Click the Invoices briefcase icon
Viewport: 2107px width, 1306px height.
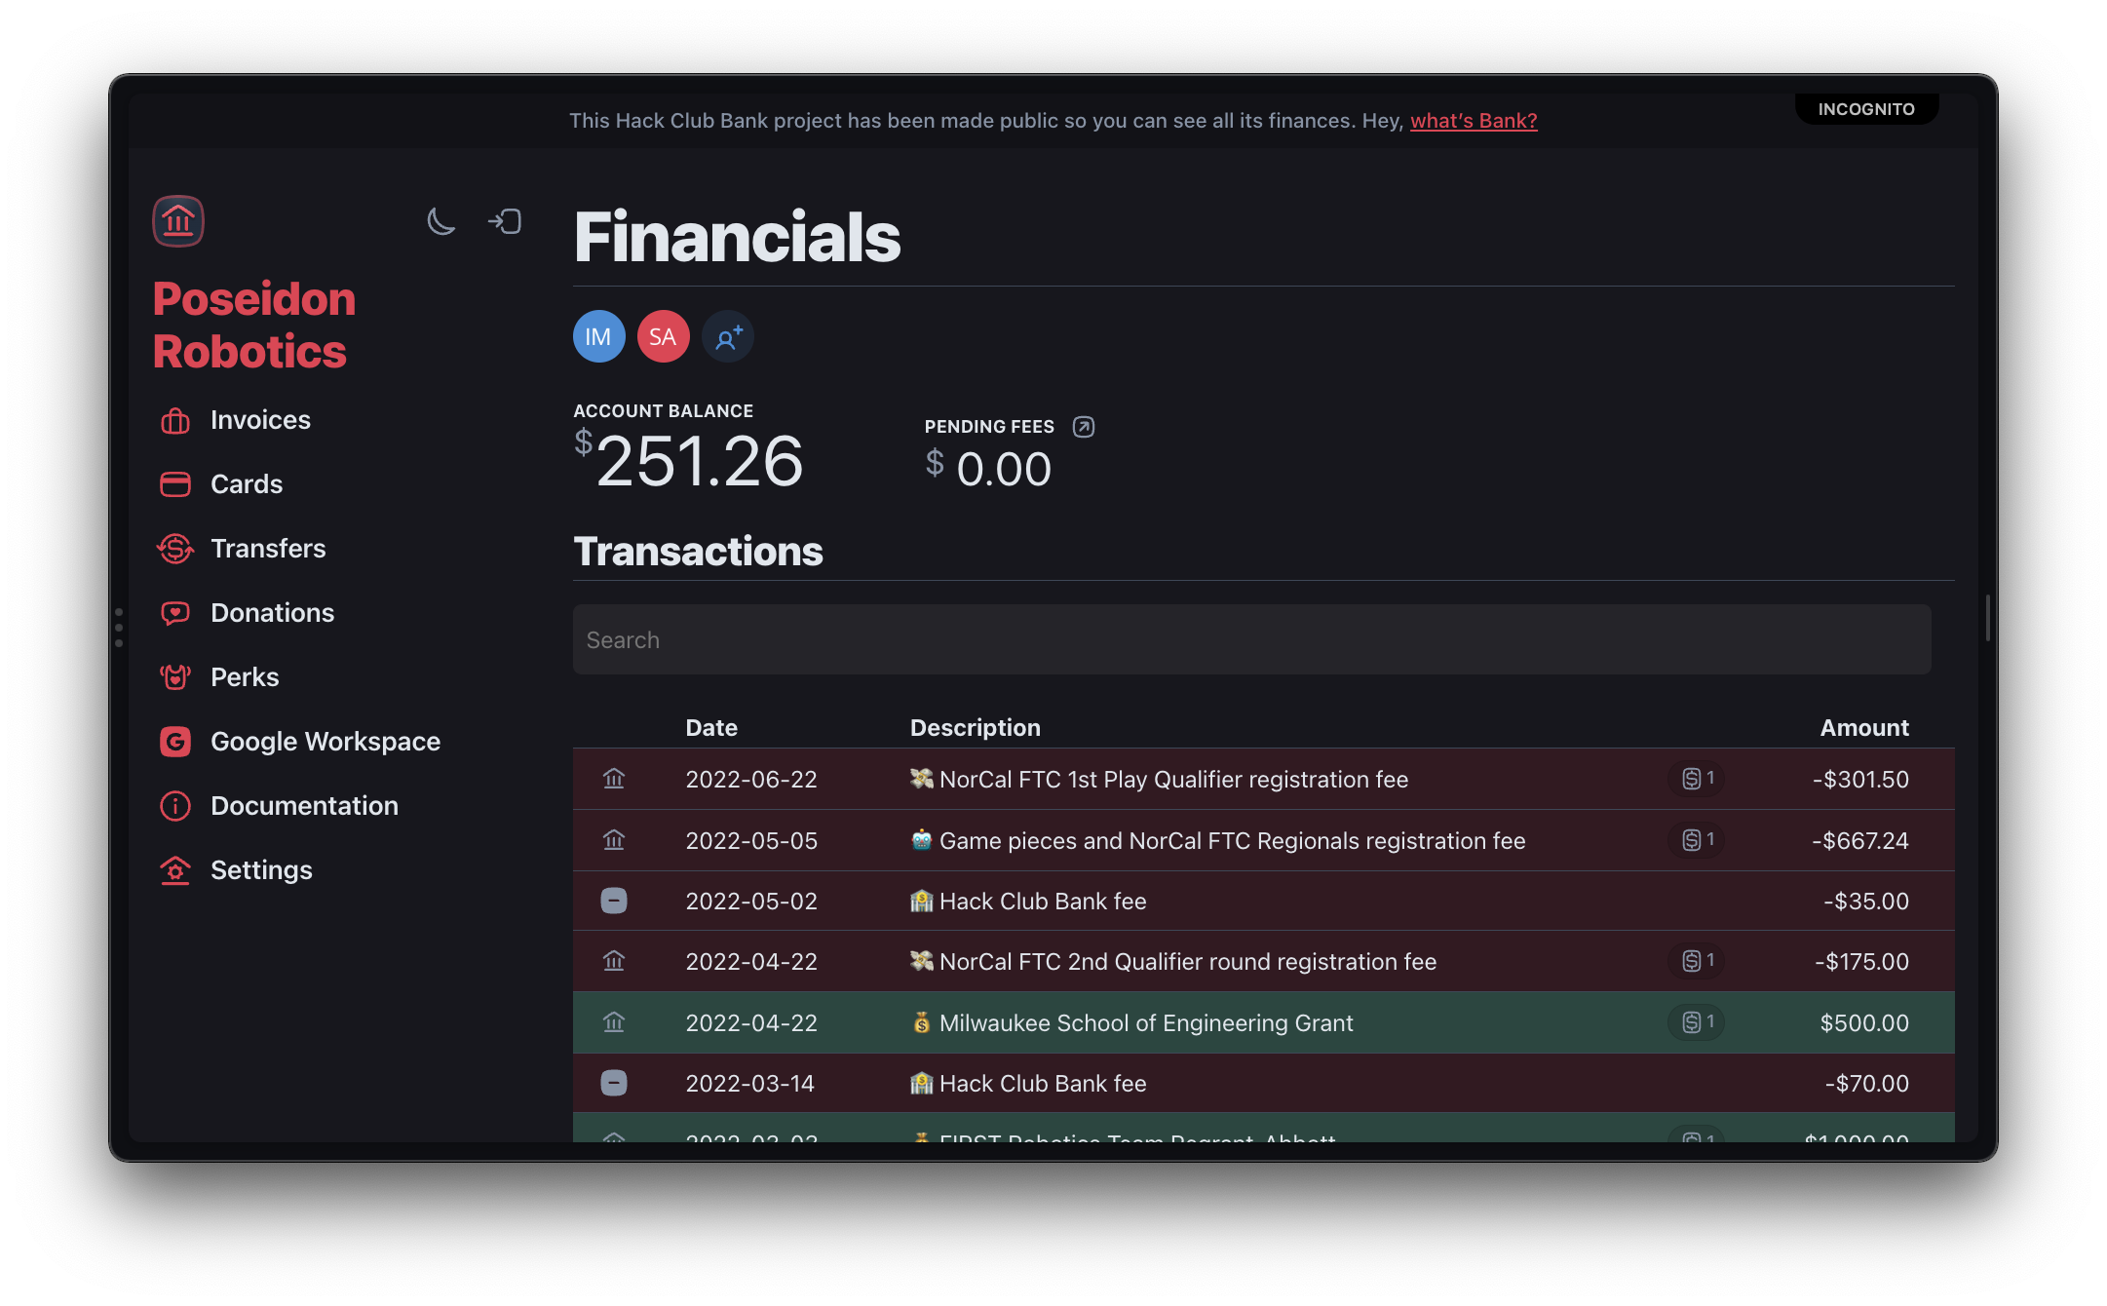tap(175, 420)
